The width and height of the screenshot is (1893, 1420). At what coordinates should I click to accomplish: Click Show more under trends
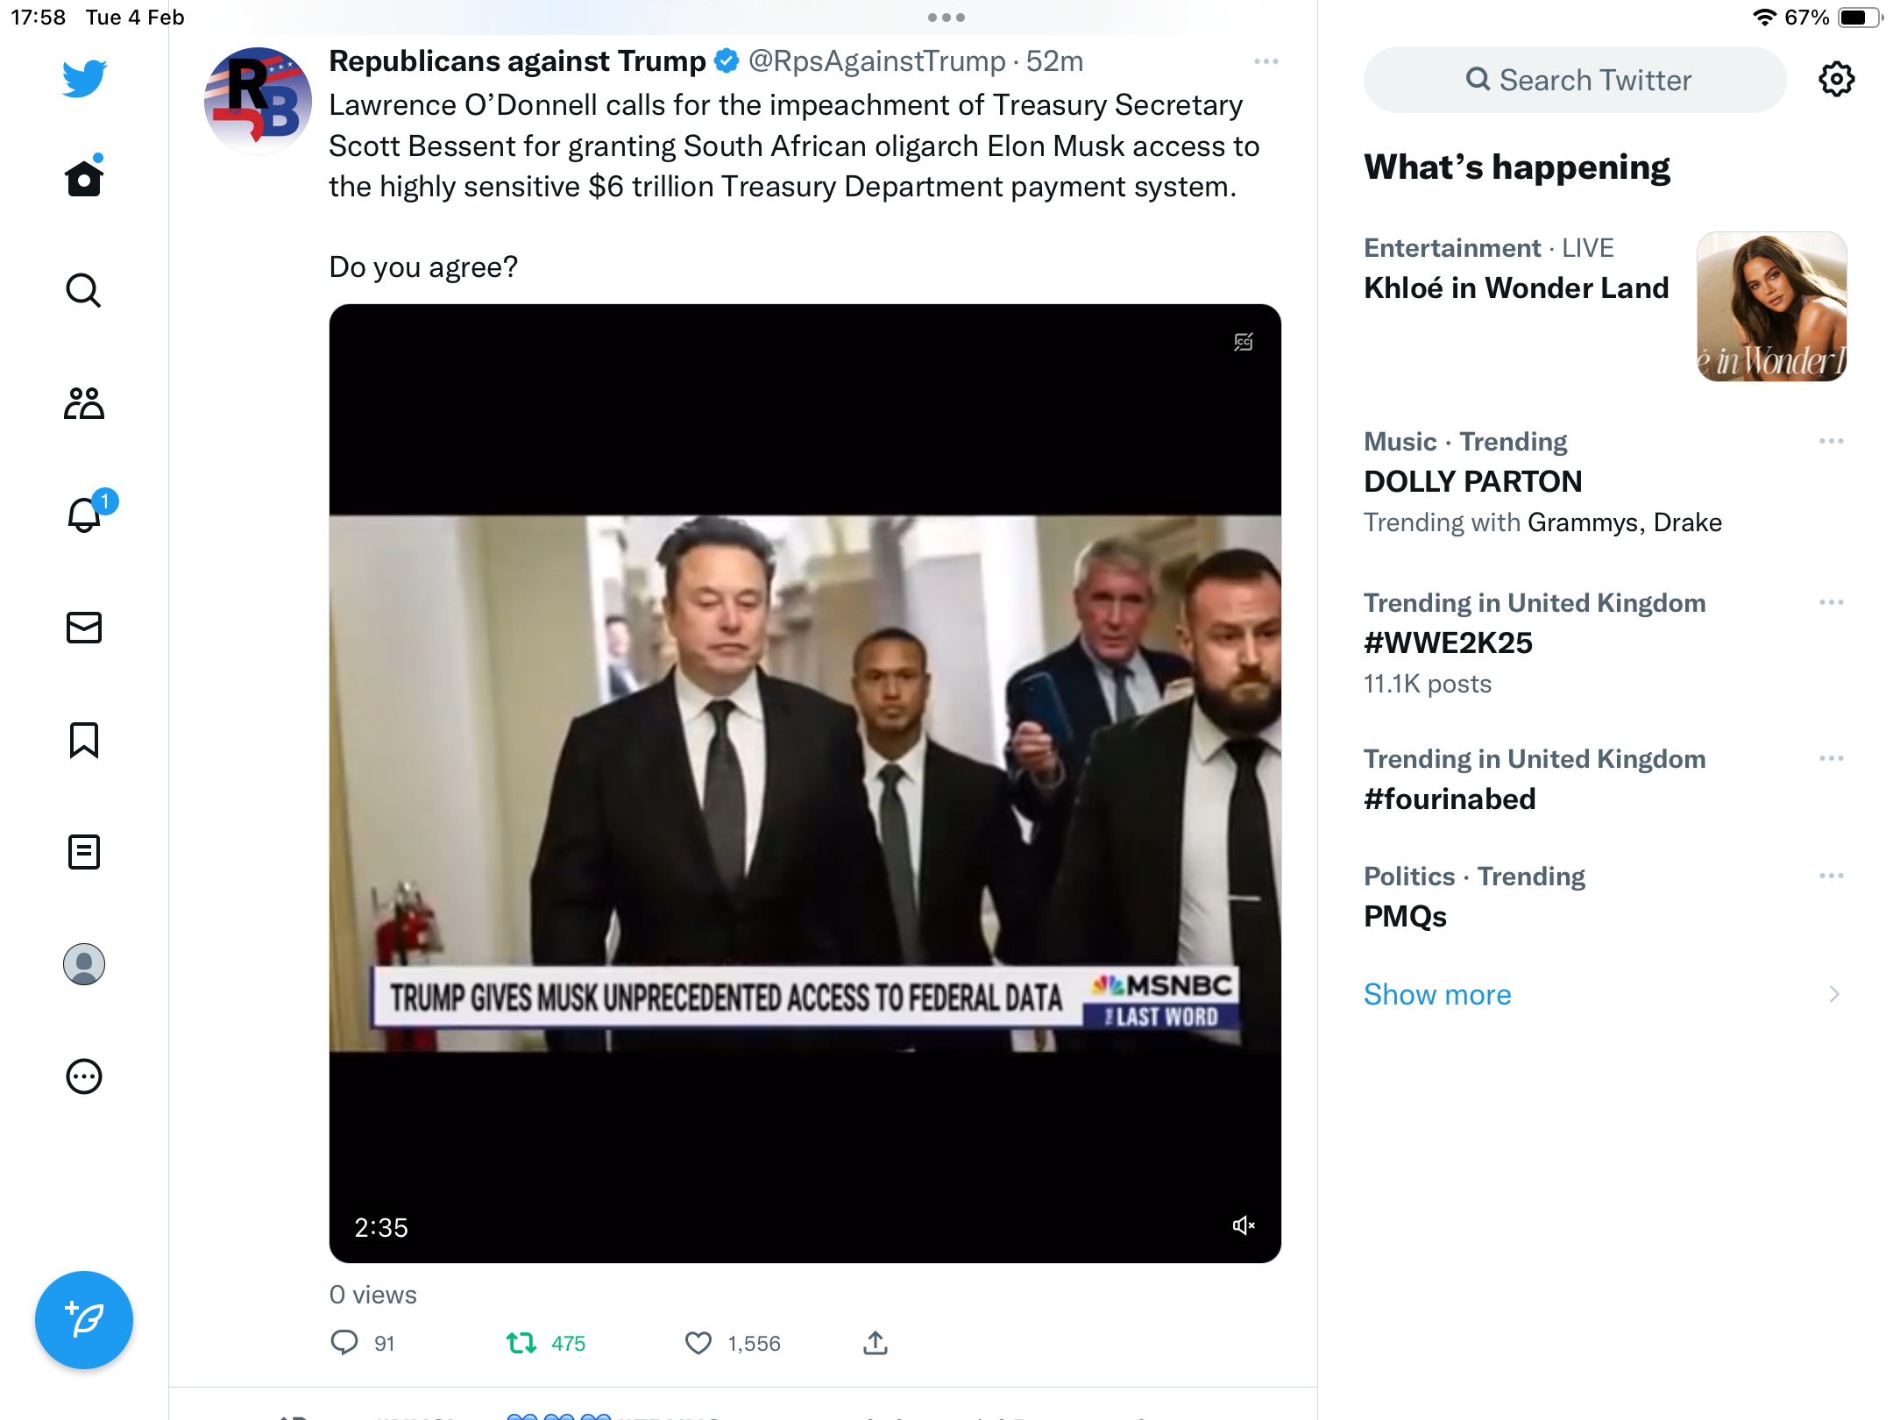click(1437, 995)
